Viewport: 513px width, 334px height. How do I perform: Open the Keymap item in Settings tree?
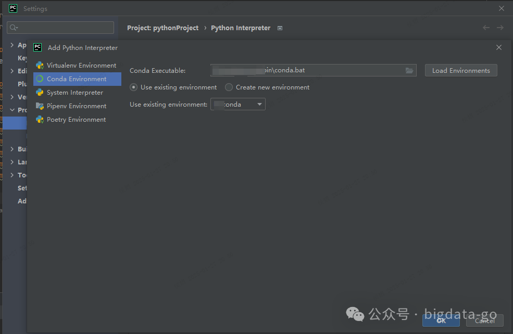point(22,58)
